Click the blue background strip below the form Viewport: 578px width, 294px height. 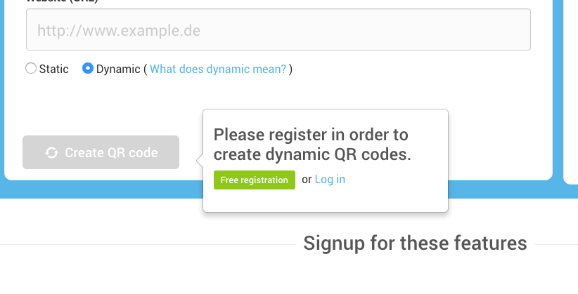point(105,189)
